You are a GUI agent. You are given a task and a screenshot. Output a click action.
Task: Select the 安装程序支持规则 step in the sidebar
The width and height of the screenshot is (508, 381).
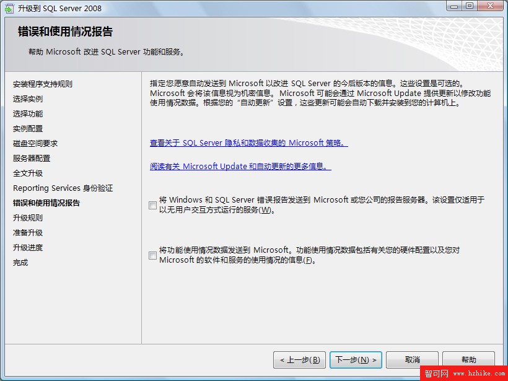point(43,84)
